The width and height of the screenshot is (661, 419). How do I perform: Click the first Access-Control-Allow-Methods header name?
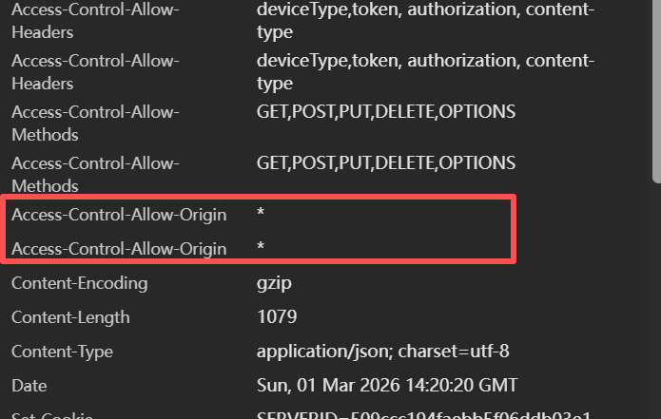point(95,123)
